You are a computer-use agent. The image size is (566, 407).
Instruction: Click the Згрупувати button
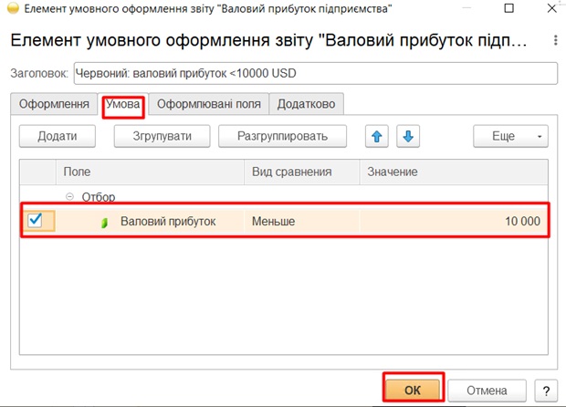click(160, 136)
